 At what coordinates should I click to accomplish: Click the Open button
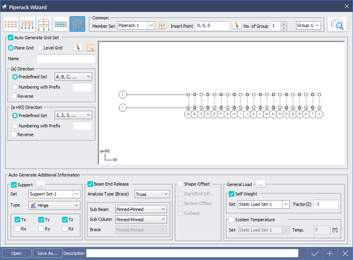16,253
